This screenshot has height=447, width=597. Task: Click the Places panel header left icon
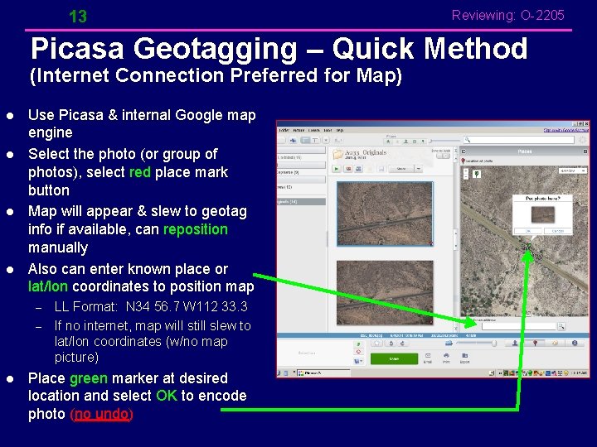click(x=464, y=151)
